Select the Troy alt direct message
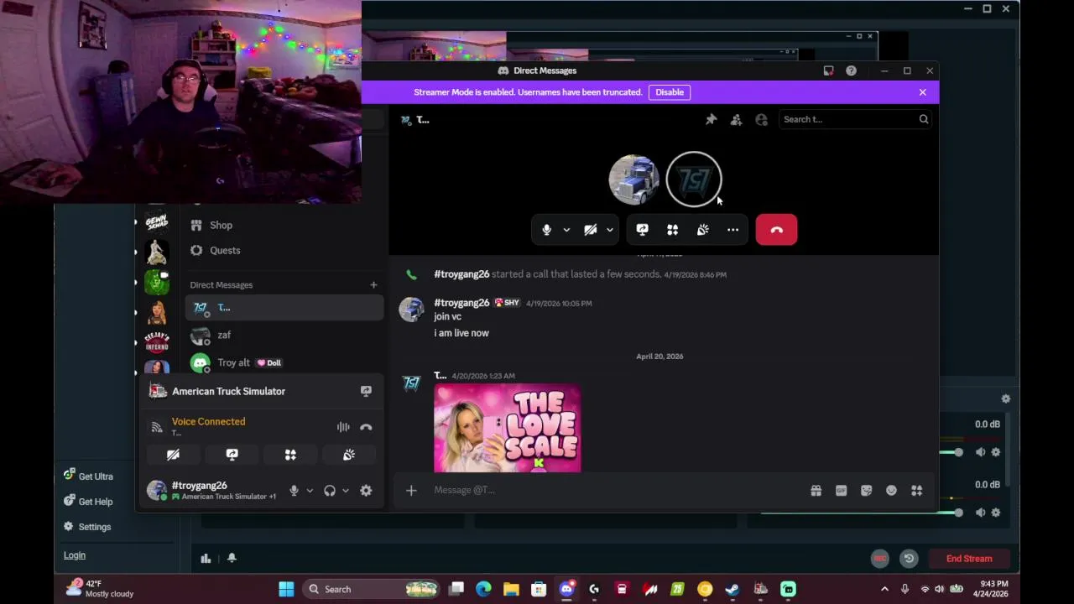Viewport: 1074px width, 604px height. pyautogui.click(x=284, y=362)
